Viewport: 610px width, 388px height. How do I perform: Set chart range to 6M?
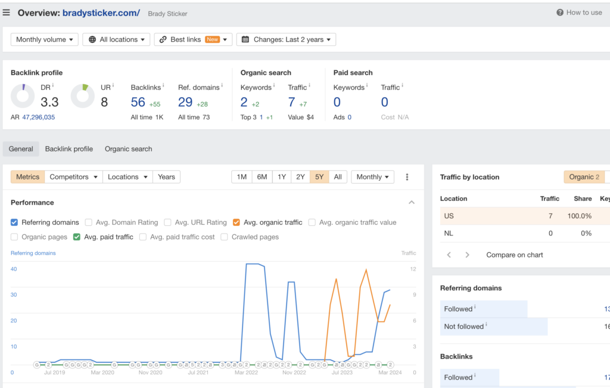tap(262, 176)
